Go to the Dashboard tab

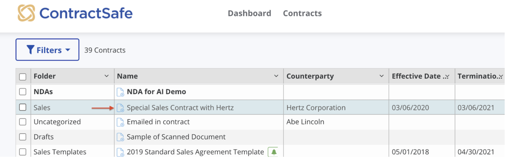coord(249,13)
